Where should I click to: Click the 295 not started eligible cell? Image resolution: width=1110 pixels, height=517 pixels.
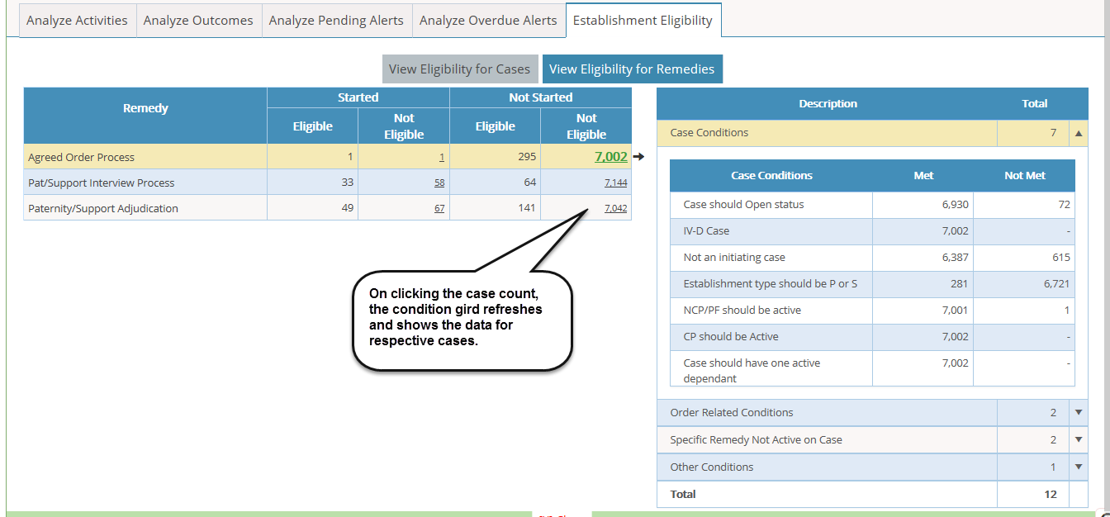point(496,157)
